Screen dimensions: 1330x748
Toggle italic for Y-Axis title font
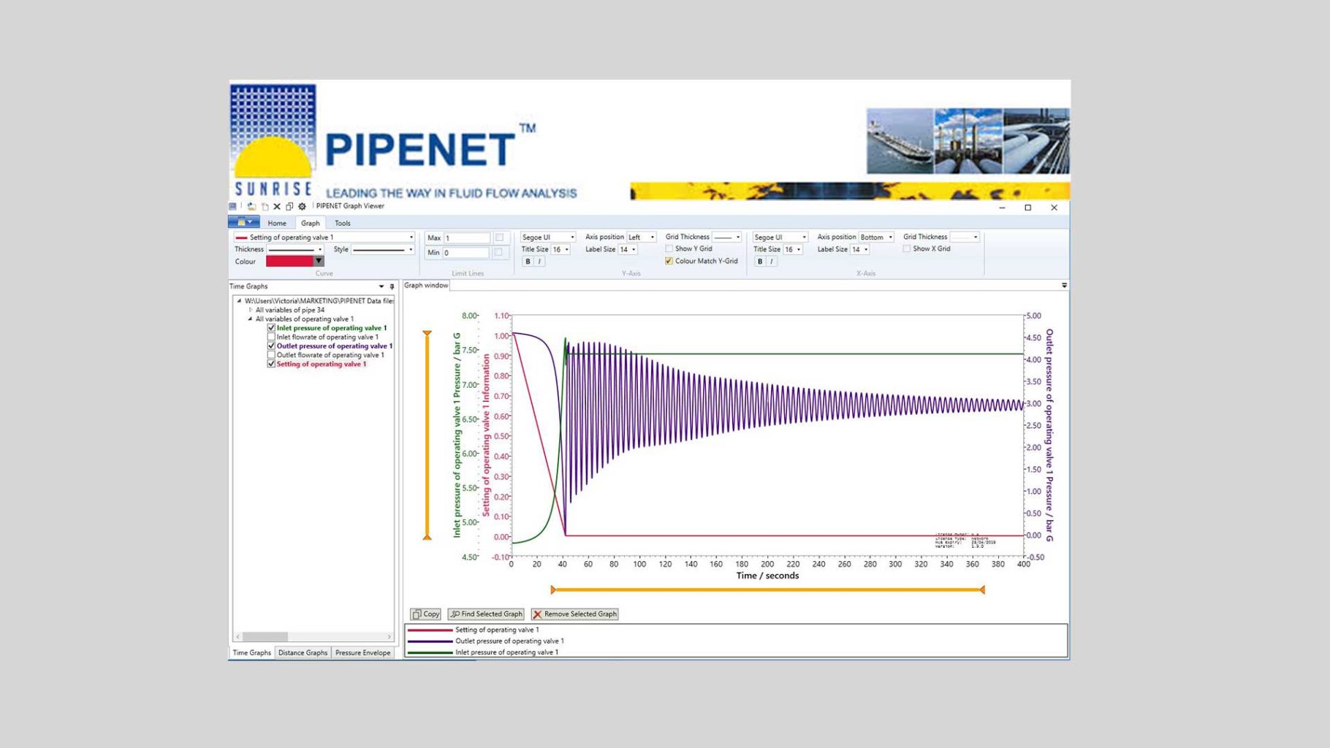coord(539,262)
